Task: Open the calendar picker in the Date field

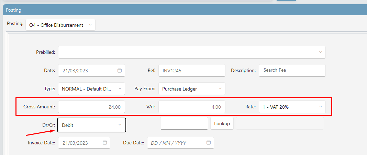Action: pyautogui.click(x=120, y=71)
